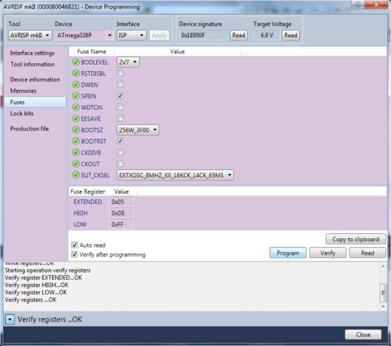Click the Program button
The width and height of the screenshot is (391, 346).
click(288, 253)
